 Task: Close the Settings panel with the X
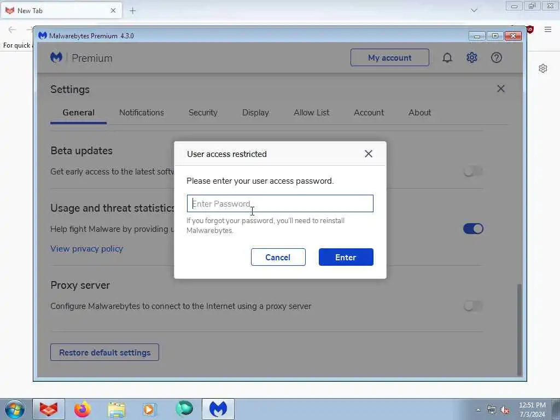pos(501,89)
